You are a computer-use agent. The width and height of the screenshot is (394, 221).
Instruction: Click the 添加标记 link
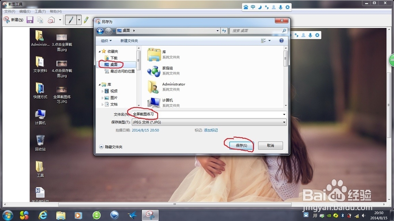(x=211, y=130)
